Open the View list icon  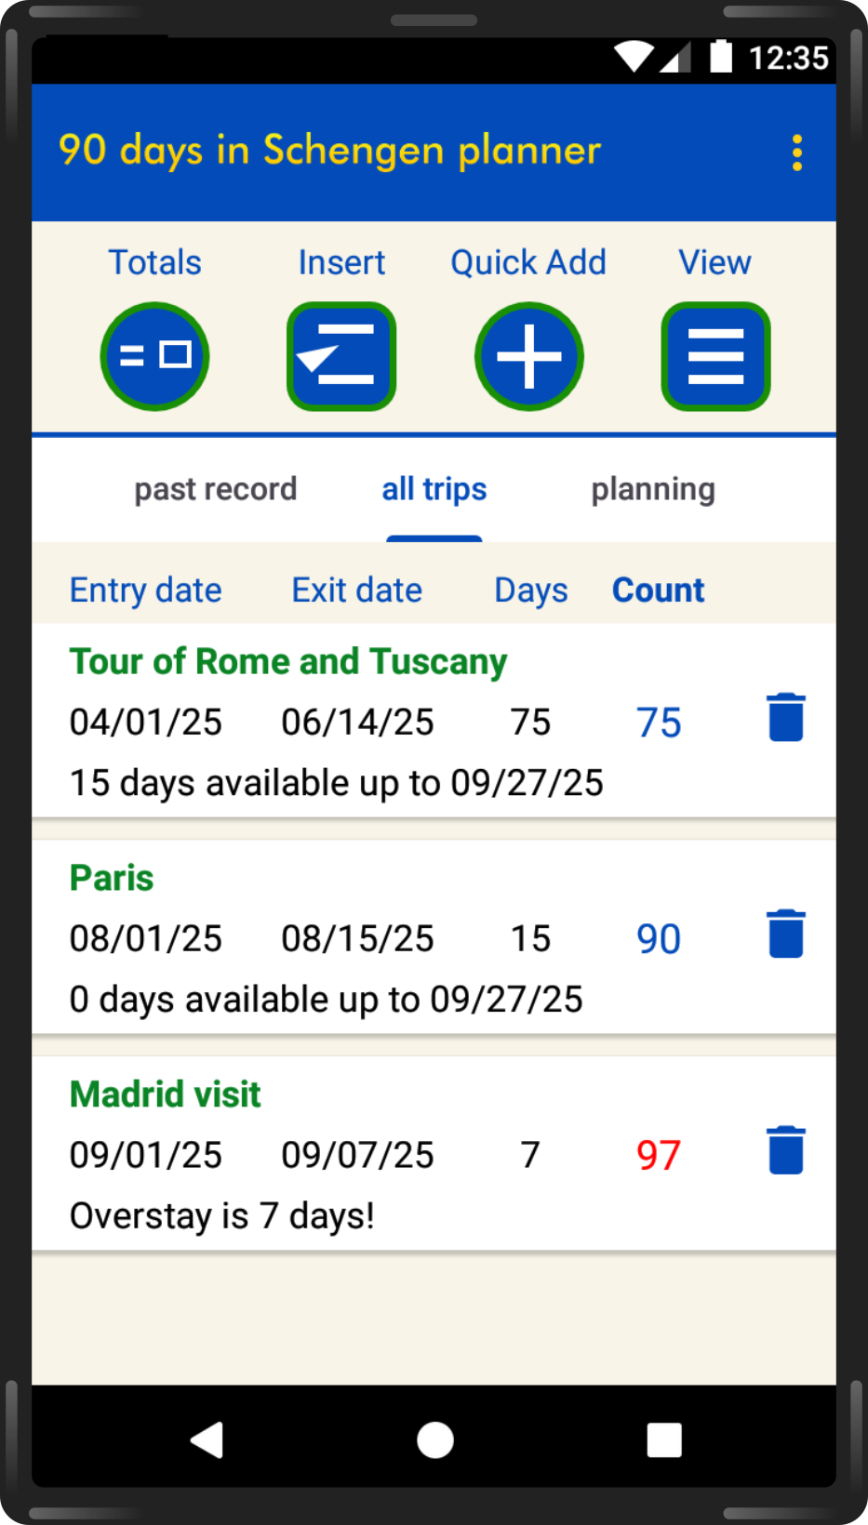(715, 356)
